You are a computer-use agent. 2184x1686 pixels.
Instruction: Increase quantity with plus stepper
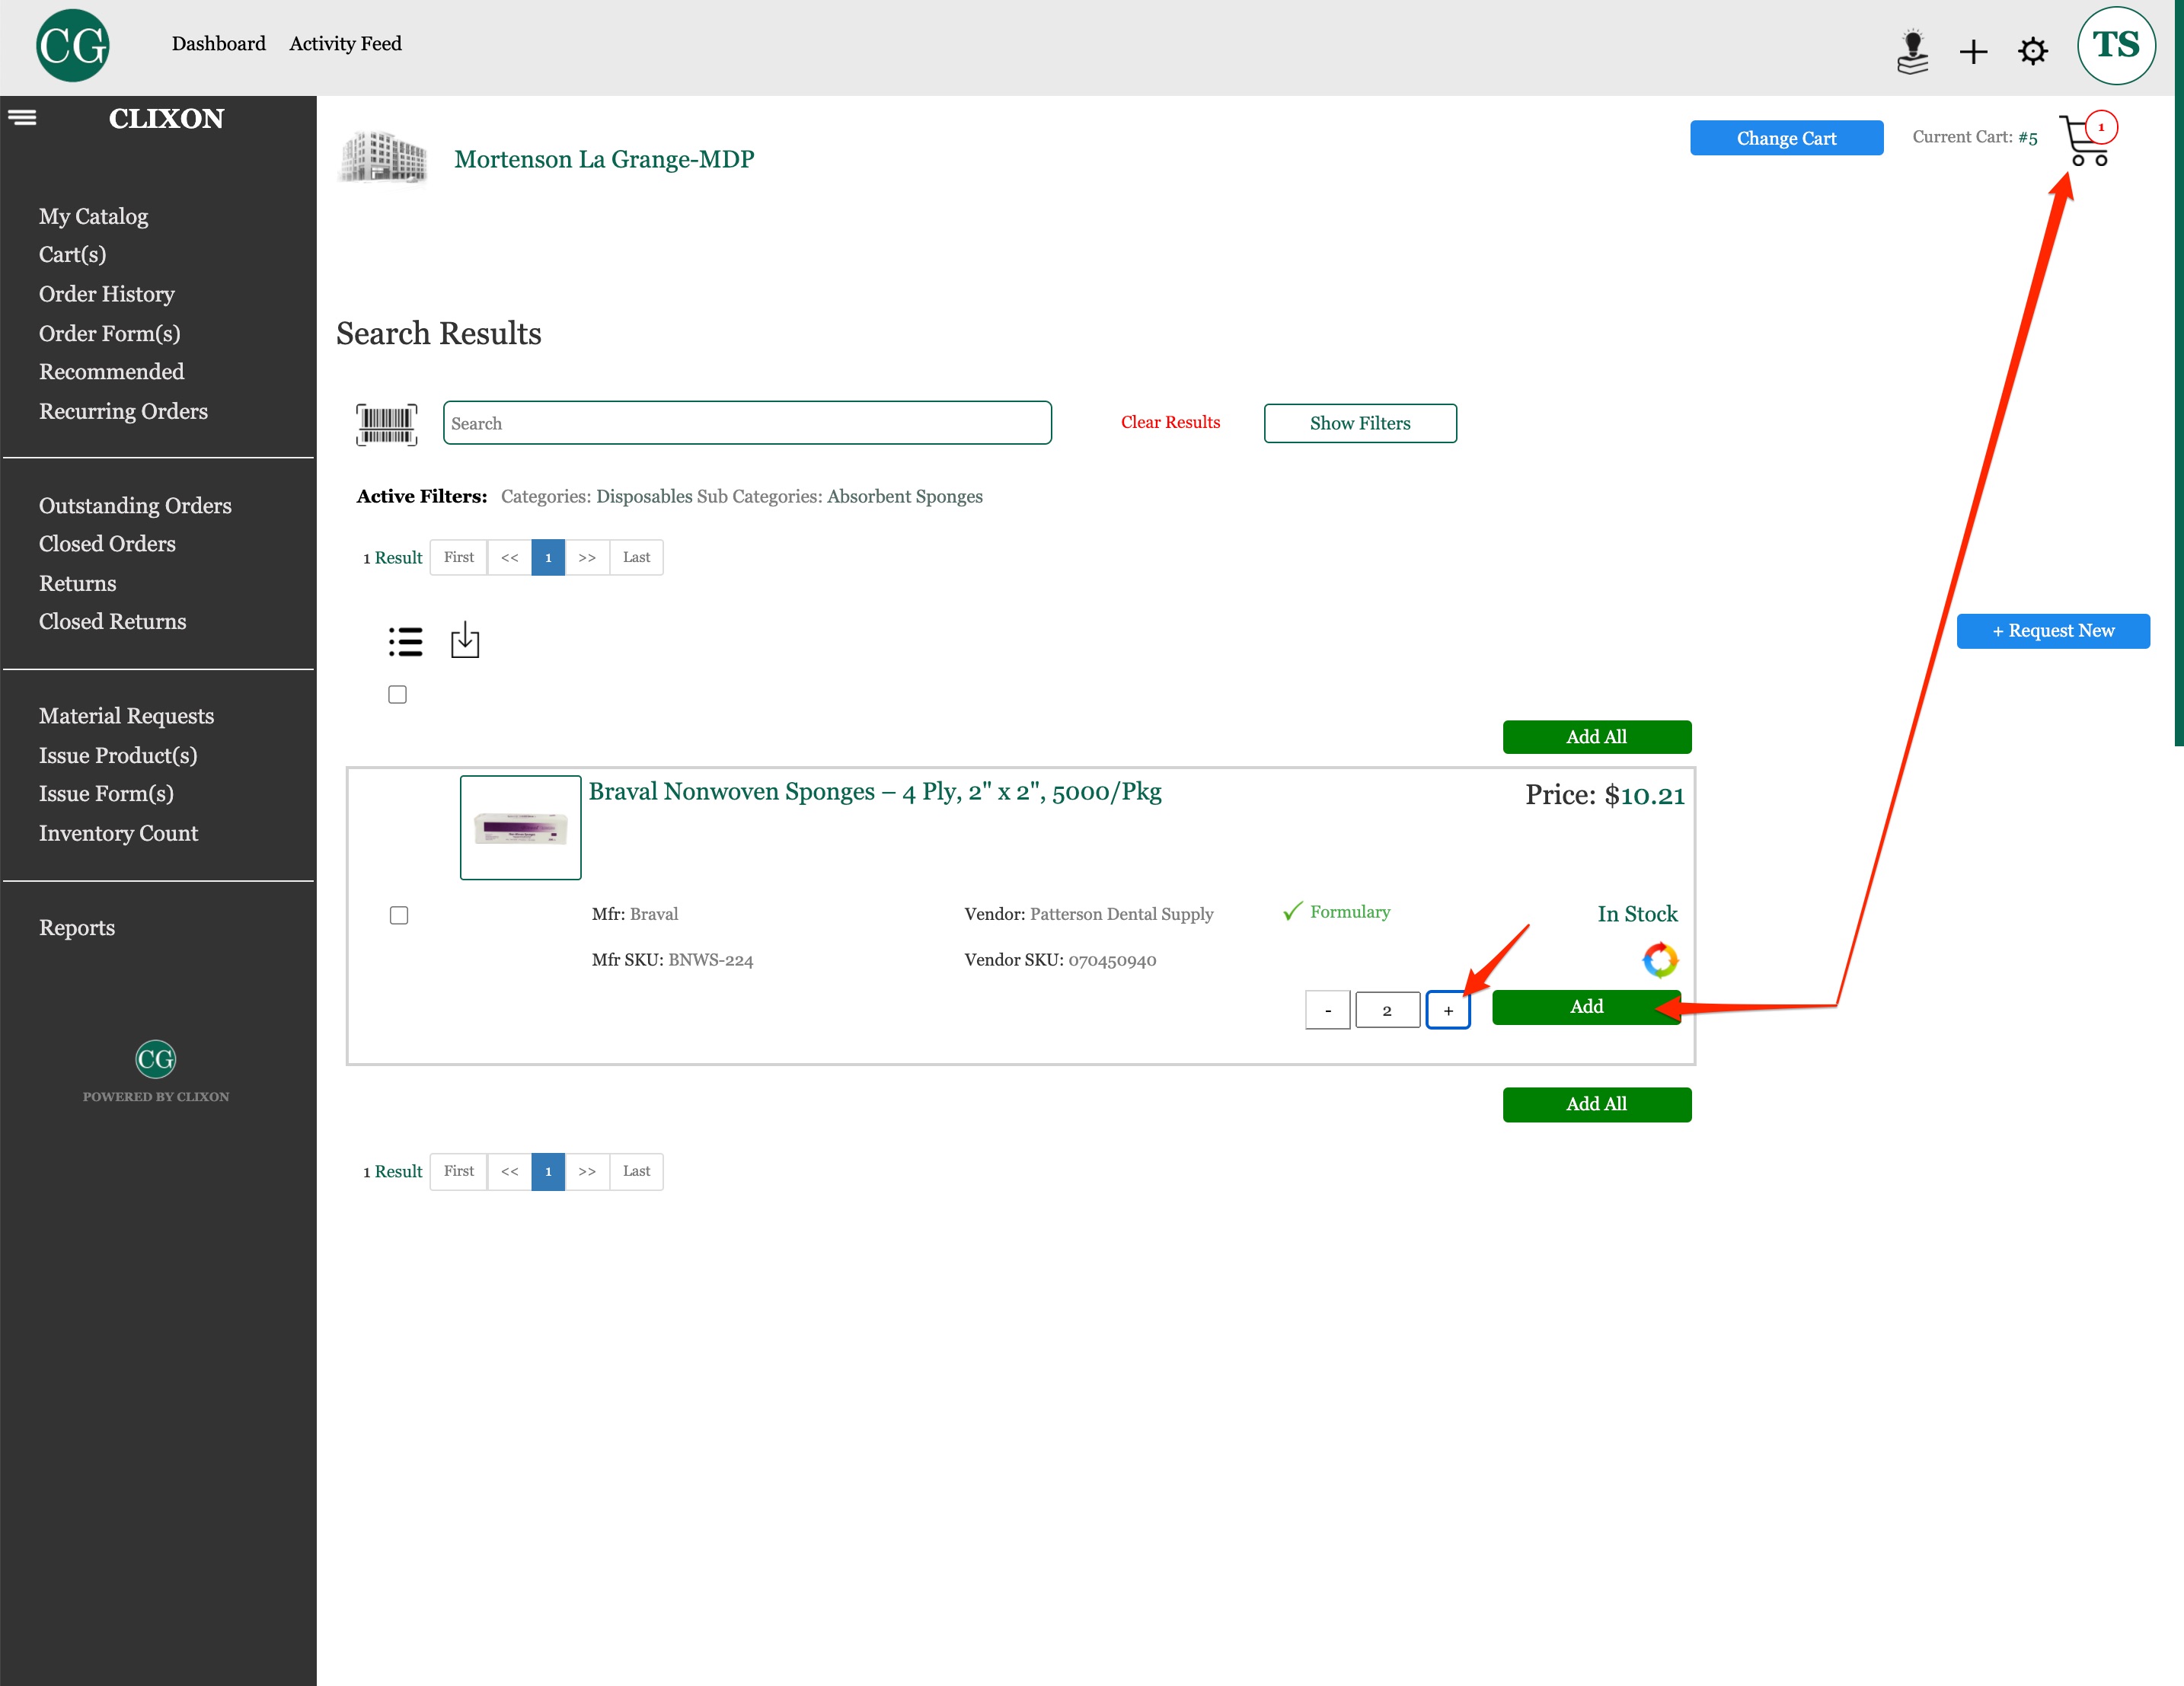point(1447,1010)
